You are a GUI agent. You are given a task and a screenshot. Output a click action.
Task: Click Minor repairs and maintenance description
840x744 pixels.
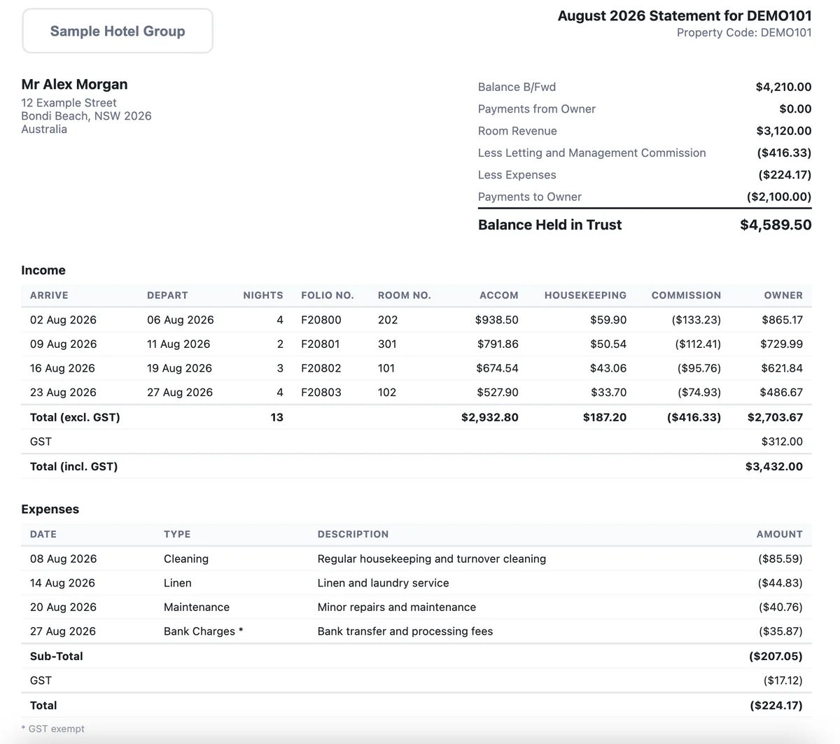point(397,607)
